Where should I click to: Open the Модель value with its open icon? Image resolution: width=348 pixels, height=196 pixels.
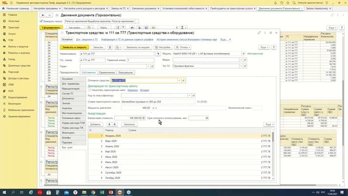point(244,54)
